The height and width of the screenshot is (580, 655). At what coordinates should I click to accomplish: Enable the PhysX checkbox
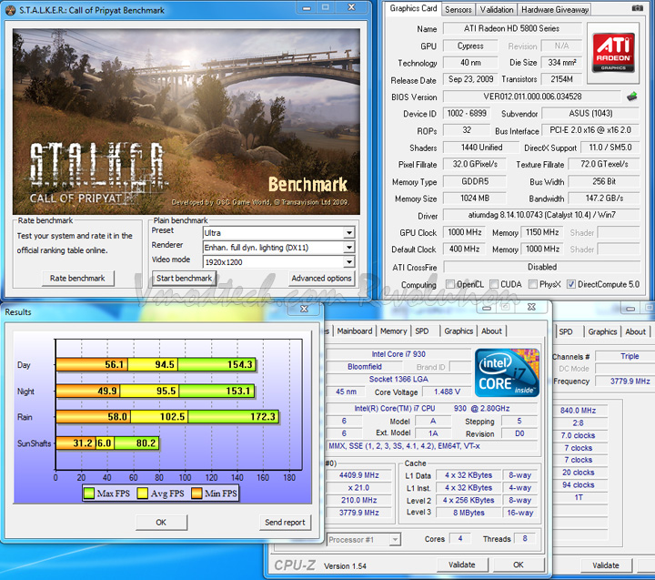pos(532,284)
